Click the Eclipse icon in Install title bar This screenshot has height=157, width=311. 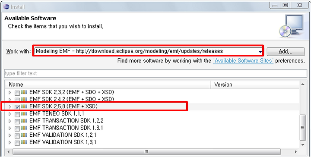6,6
